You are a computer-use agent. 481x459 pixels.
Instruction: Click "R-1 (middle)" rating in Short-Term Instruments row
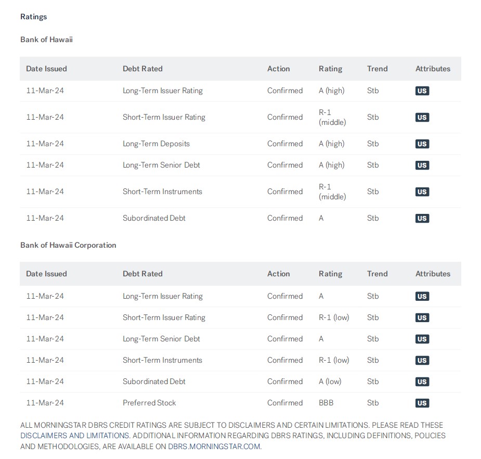tap(332, 192)
